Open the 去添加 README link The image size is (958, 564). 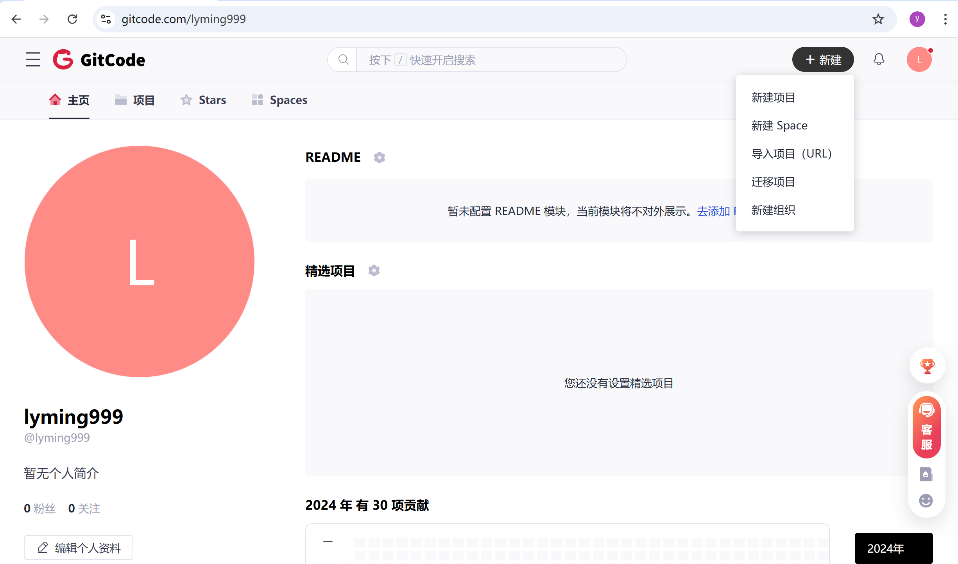pyautogui.click(x=714, y=211)
